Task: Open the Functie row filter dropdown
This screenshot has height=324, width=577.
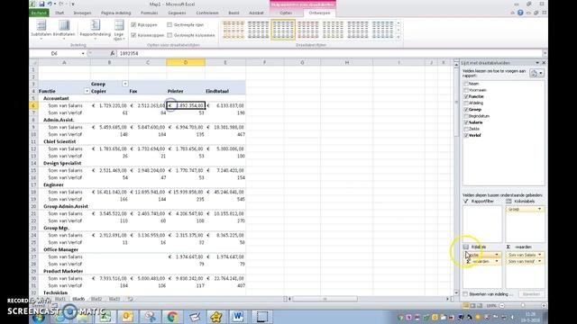Action: 87,91
